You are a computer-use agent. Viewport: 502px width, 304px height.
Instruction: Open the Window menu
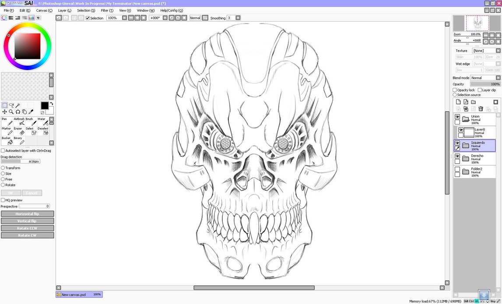click(144, 10)
